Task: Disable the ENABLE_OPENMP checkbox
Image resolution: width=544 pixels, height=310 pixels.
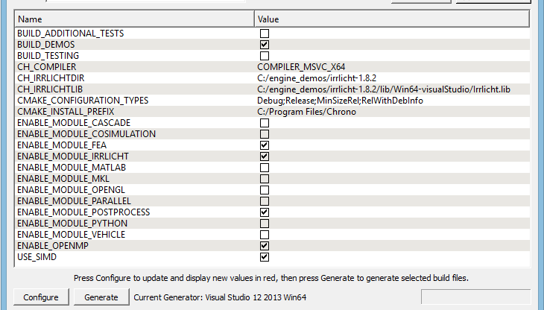Action: coord(264,246)
